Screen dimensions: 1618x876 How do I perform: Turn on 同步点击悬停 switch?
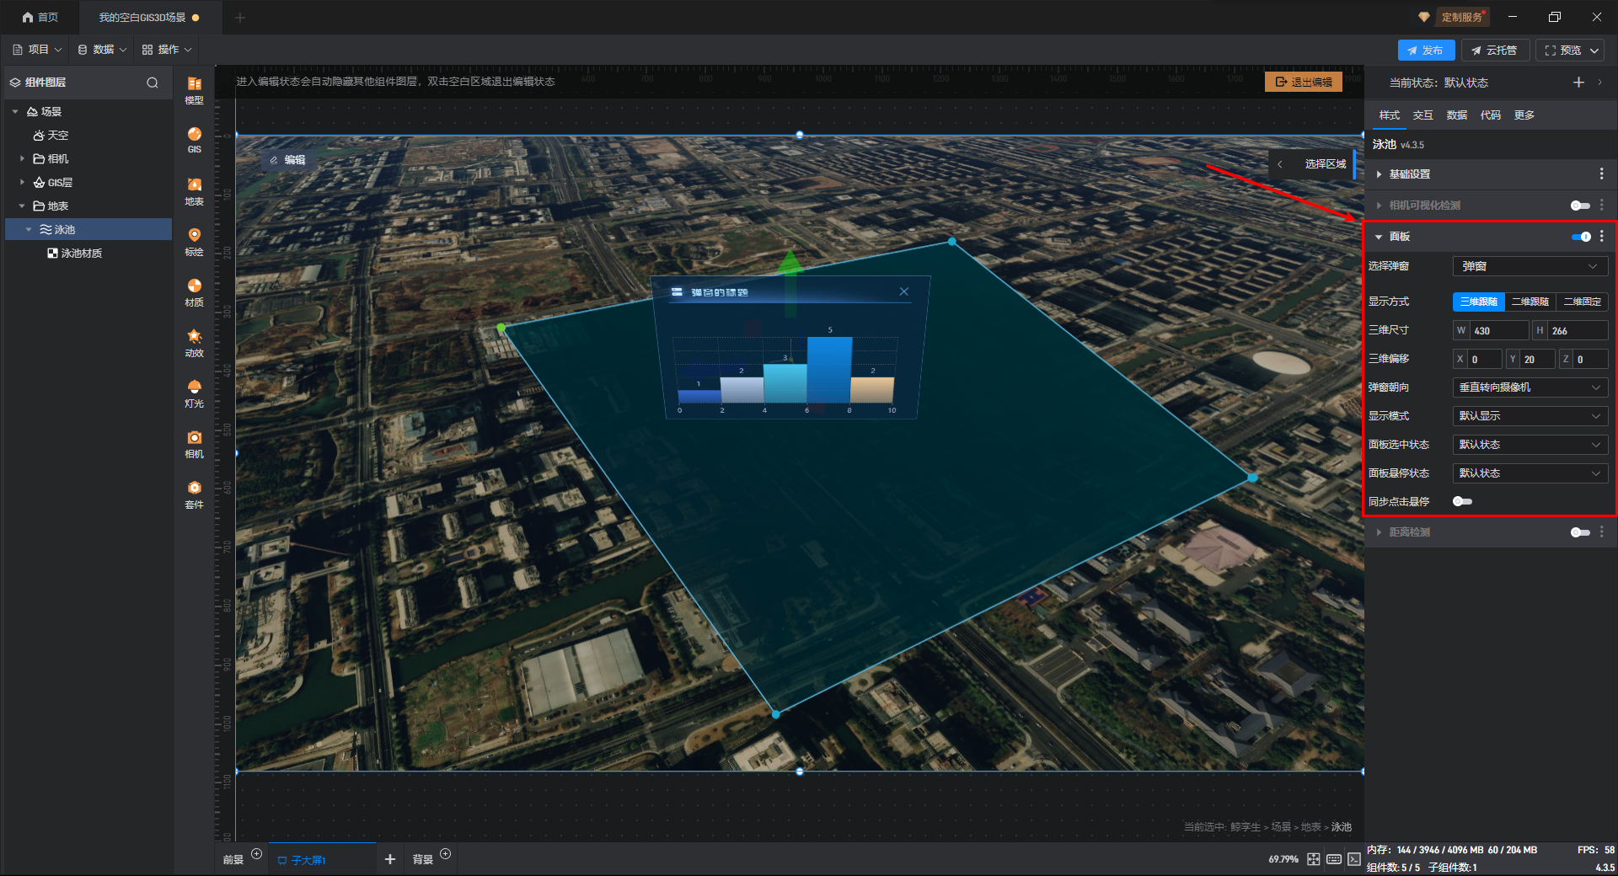click(1462, 502)
